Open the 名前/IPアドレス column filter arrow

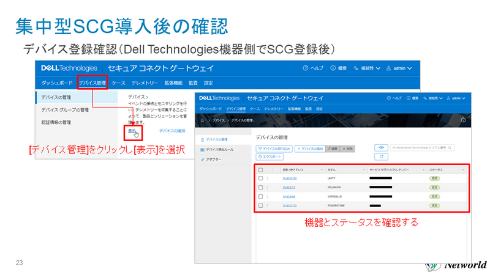click(322, 170)
